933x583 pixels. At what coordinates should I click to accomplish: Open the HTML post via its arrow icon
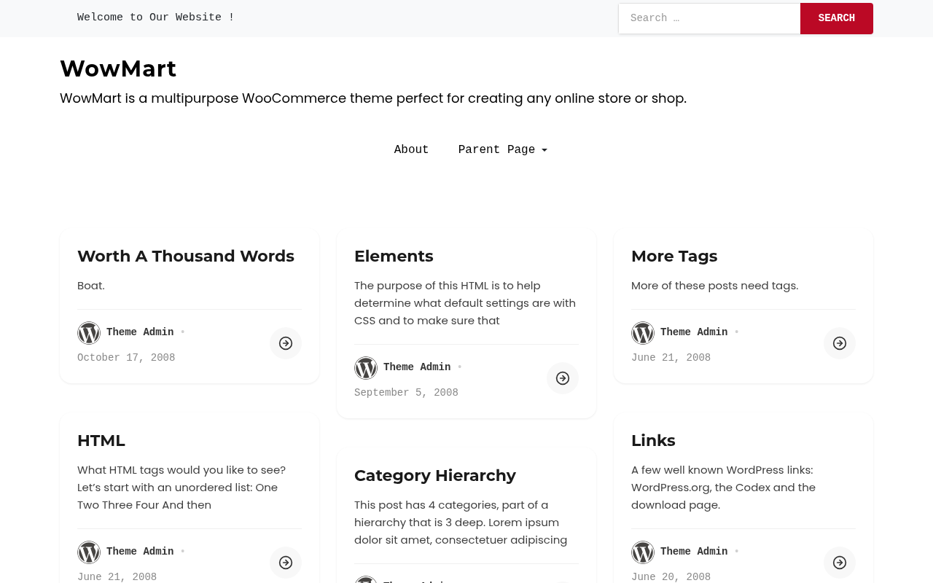click(x=286, y=563)
